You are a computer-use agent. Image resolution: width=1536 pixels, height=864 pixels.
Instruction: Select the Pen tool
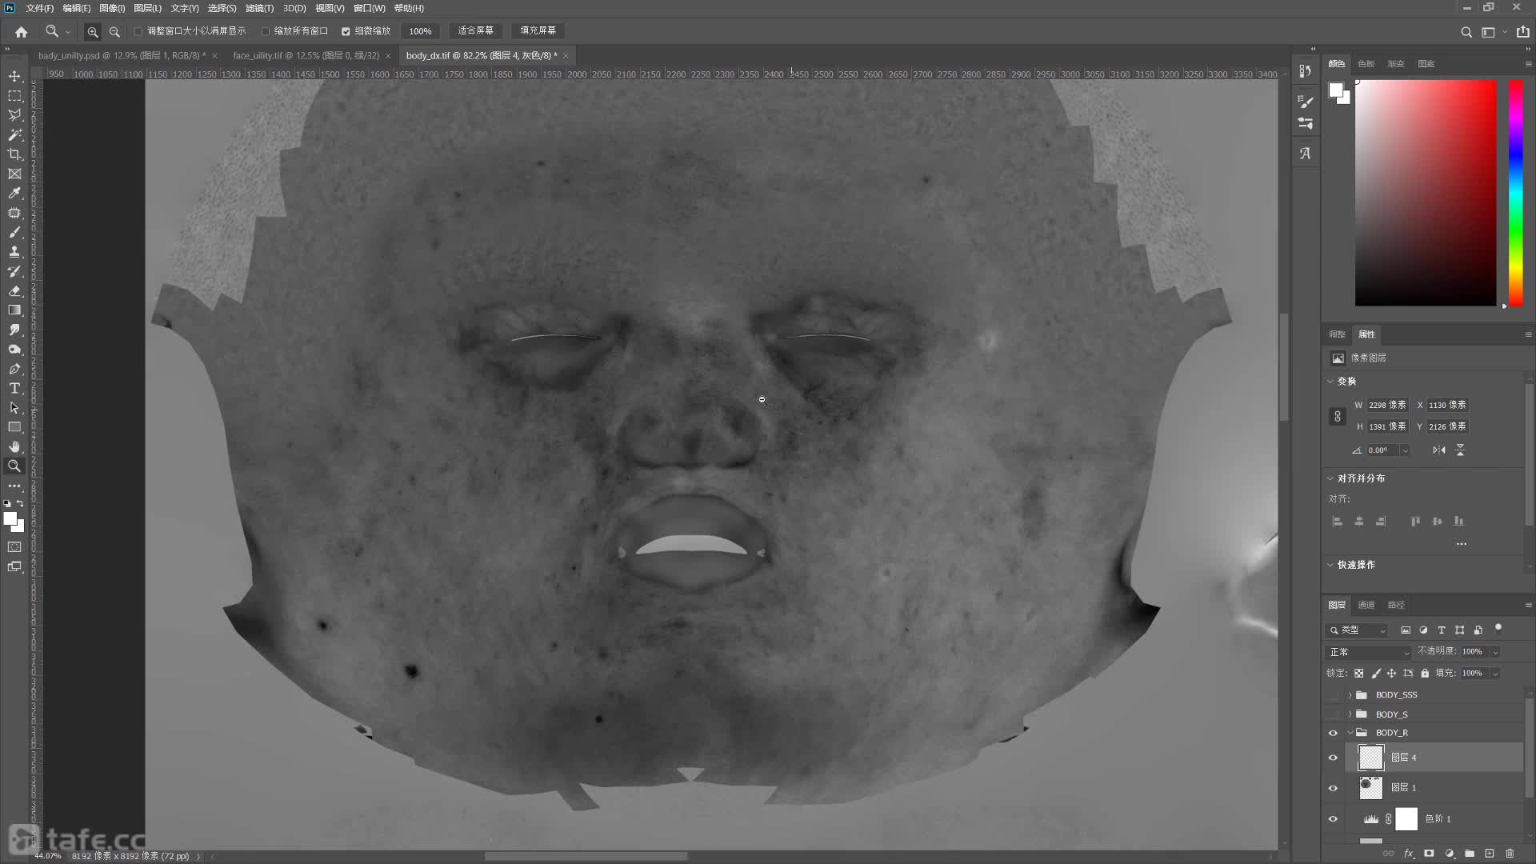pyautogui.click(x=14, y=369)
